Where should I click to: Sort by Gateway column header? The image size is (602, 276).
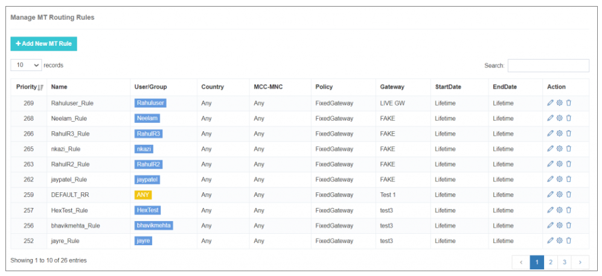pos(403,87)
